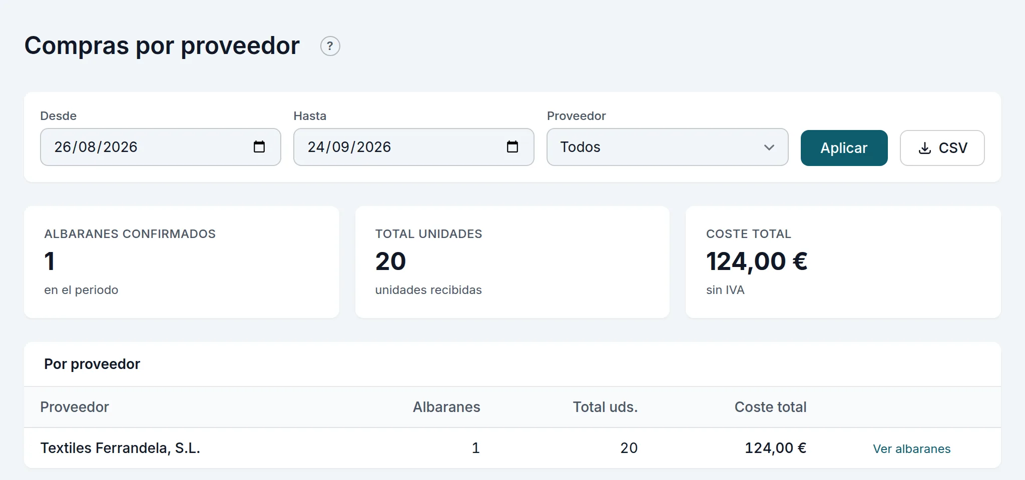The height and width of the screenshot is (480, 1025).
Task: Open calendar picker in Hasta field
Action: click(512, 147)
